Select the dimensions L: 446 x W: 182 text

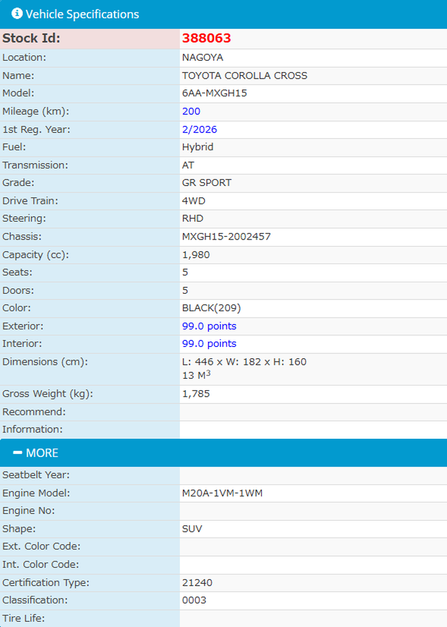click(x=222, y=362)
